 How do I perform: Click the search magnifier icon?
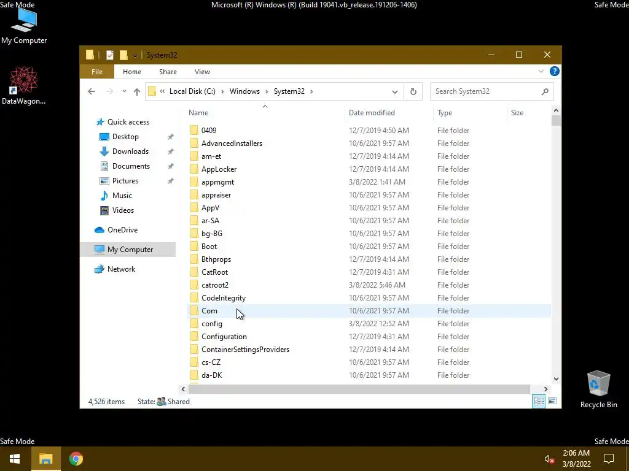tap(545, 91)
